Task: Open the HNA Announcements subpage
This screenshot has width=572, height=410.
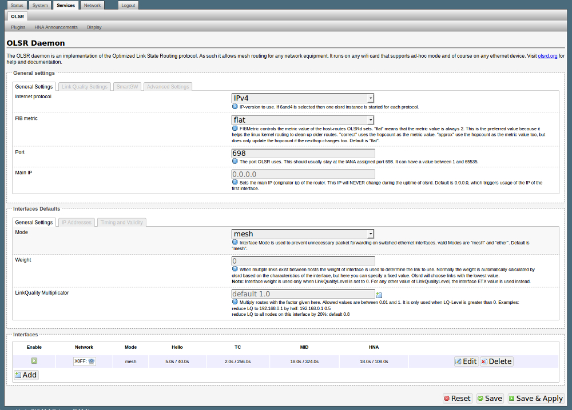Action: click(56, 27)
